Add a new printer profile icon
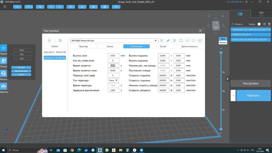 click(x=49, y=41)
